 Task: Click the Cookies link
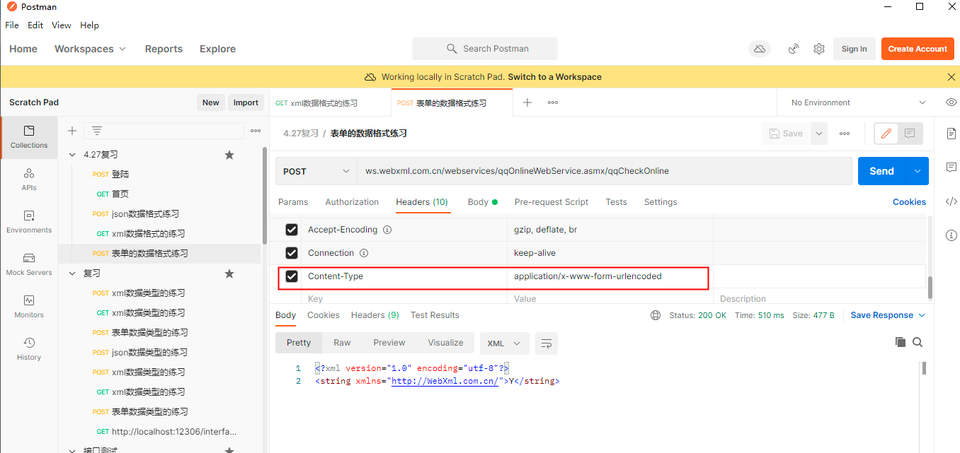[909, 202]
